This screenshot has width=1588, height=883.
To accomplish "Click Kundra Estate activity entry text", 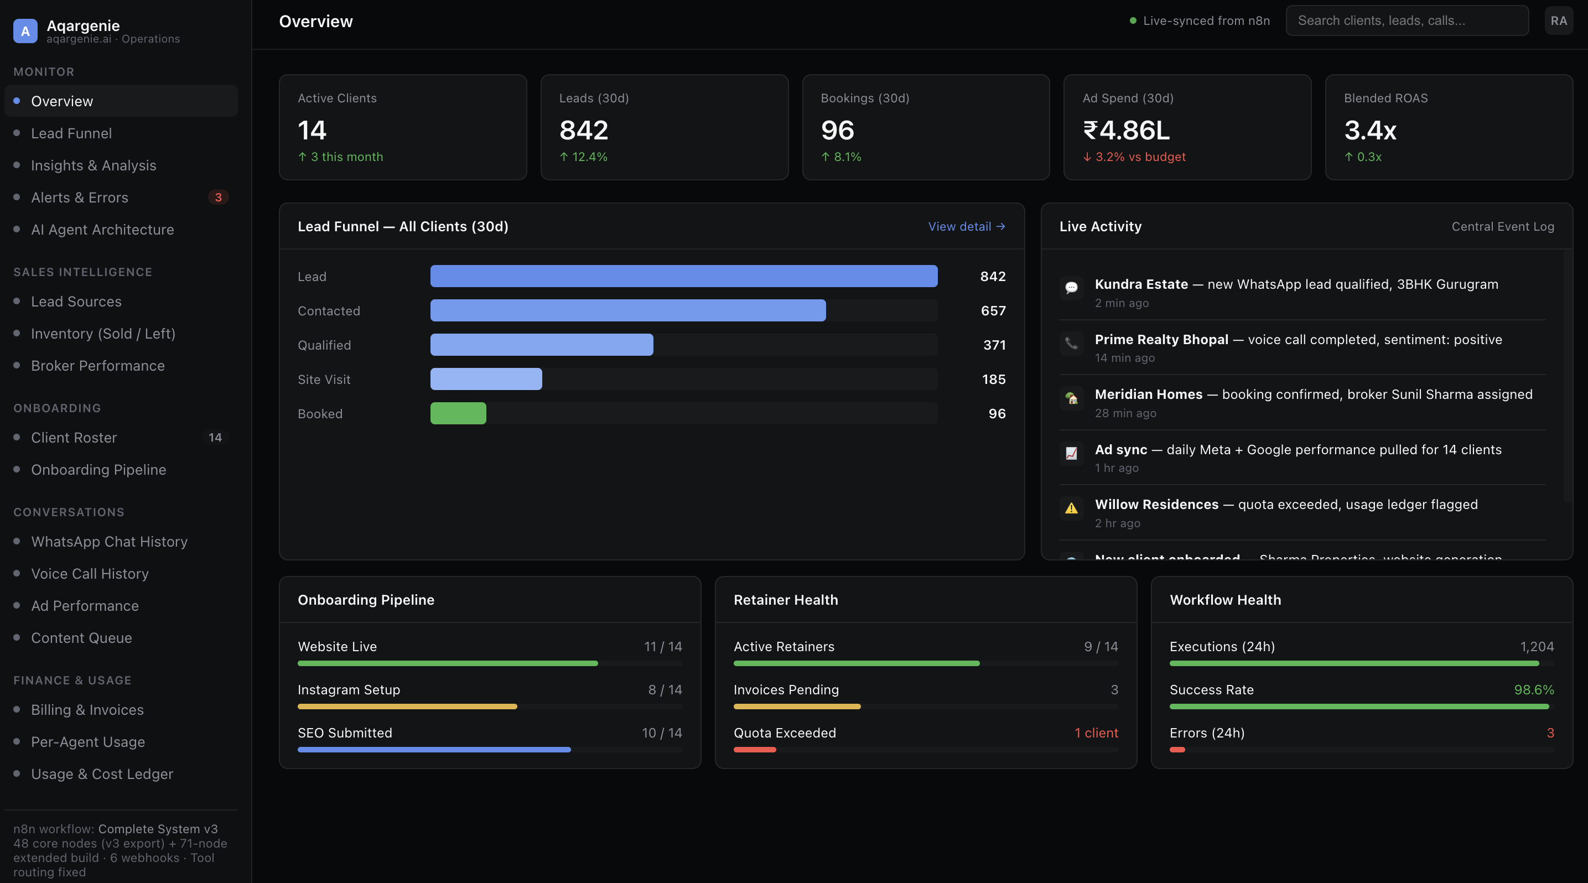I will tap(1296, 285).
